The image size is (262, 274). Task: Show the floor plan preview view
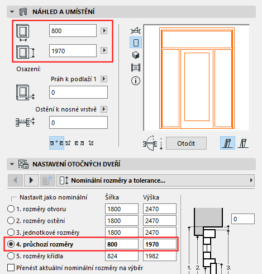[136, 30]
